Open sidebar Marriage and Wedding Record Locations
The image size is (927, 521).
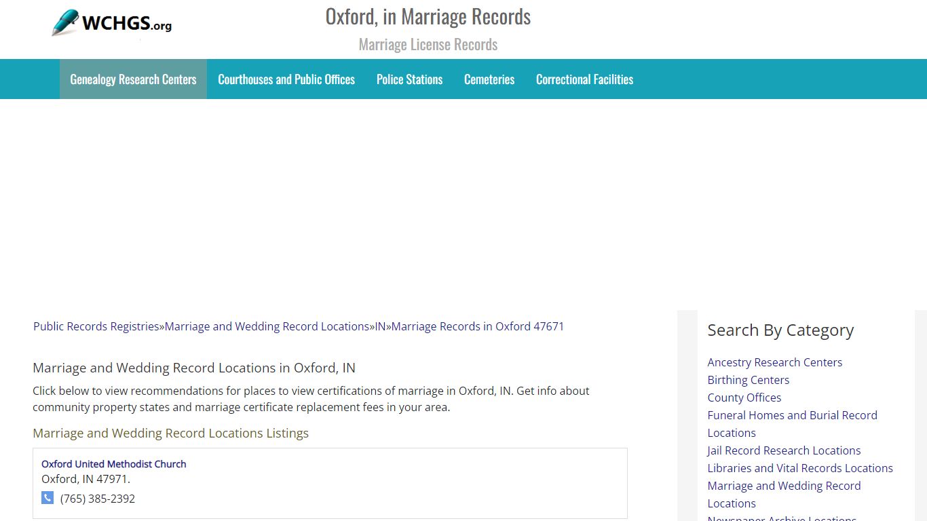pos(784,495)
